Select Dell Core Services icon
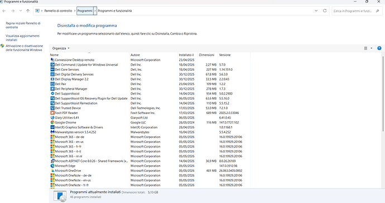This screenshot has width=385, height=203. (52, 70)
